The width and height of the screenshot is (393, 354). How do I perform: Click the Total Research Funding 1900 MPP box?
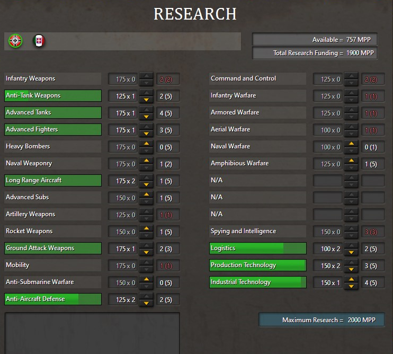[315, 53]
